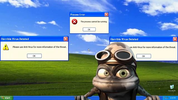Select the Recycle Bin desktop icon
Viewport: 178px width, 100px height.
172,88
